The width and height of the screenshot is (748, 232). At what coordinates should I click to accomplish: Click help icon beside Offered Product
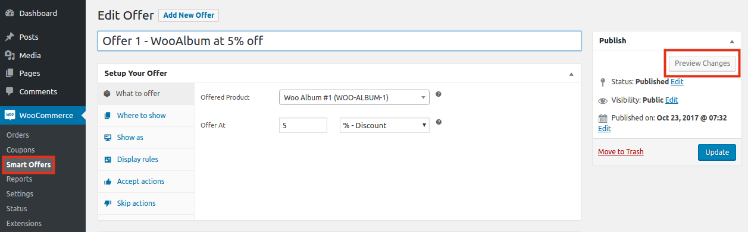pos(439,94)
